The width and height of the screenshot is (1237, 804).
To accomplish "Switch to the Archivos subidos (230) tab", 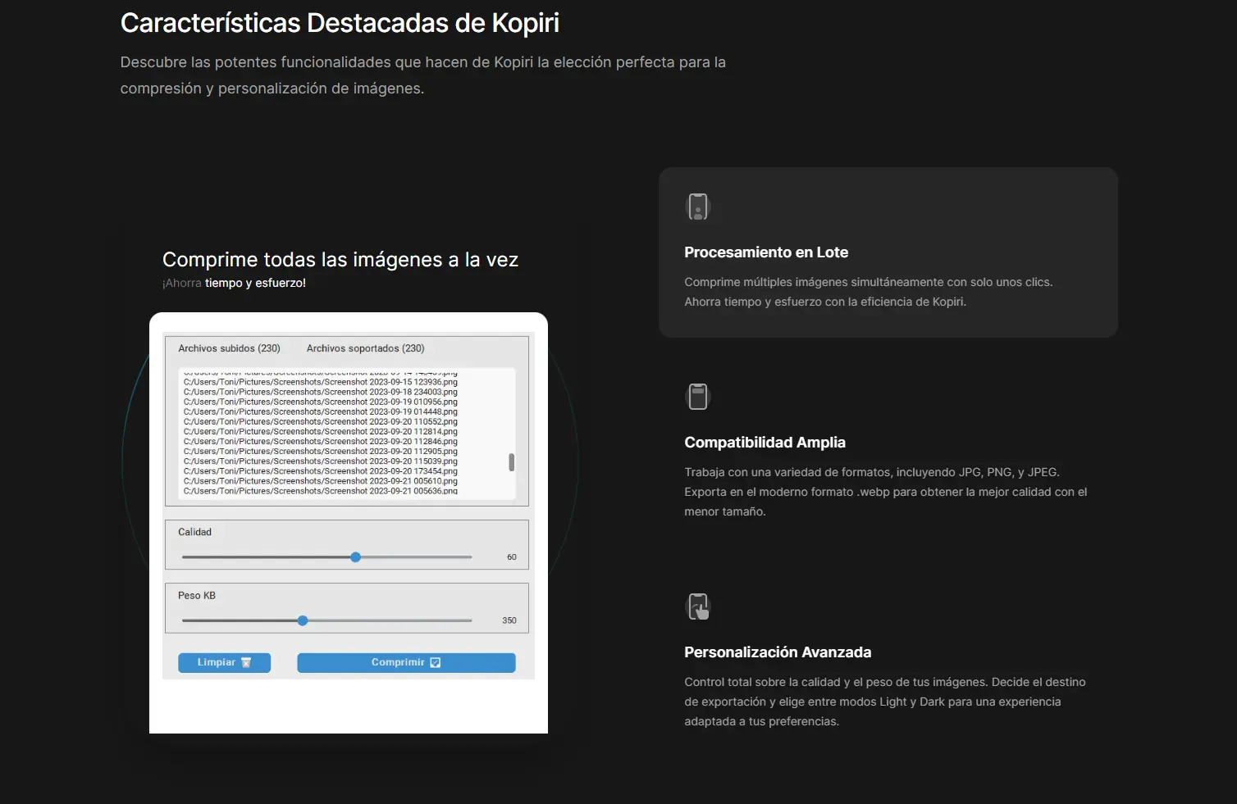I will point(230,347).
